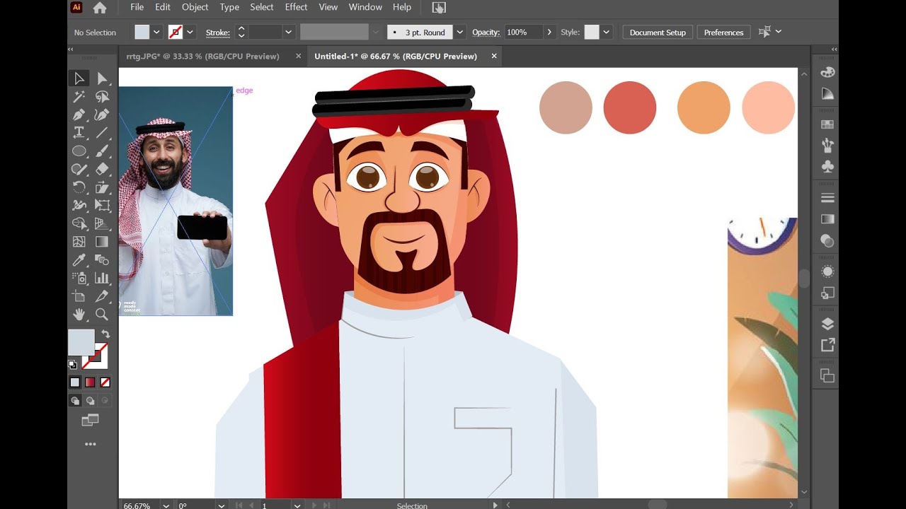This screenshot has width=906, height=509.
Task: Select the Slice tool
Action: click(x=102, y=296)
